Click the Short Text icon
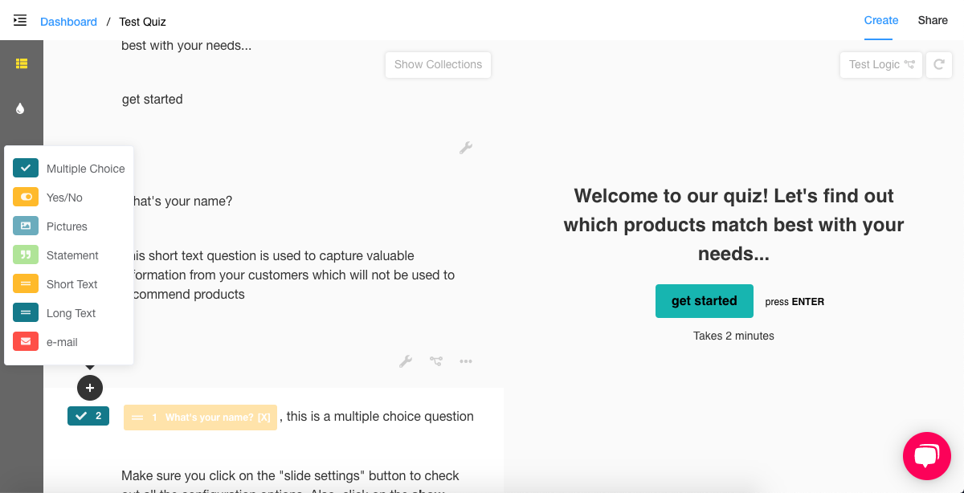 coord(26,283)
